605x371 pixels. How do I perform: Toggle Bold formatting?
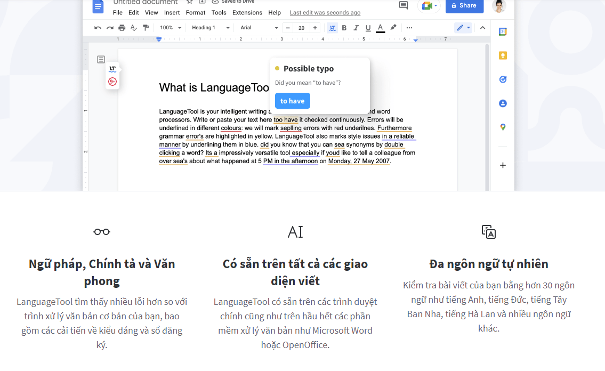pos(344,27)
